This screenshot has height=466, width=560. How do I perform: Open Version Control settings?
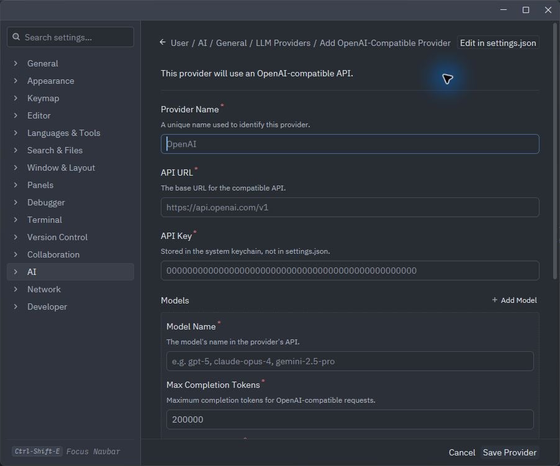point(70,237)
